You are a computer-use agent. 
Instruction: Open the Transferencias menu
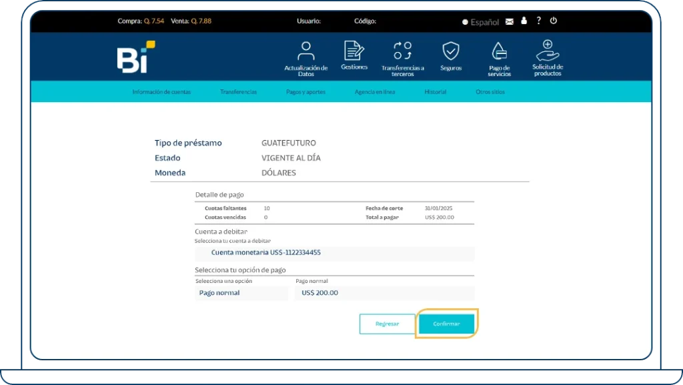[238, 92]
